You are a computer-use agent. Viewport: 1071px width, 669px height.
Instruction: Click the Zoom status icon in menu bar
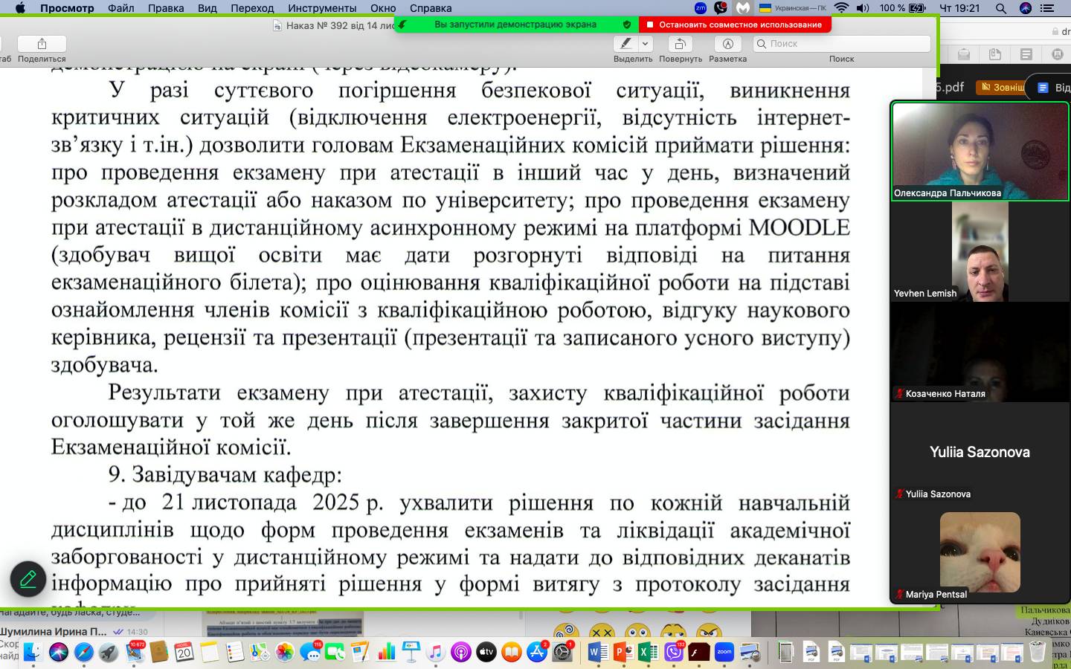tap(700, 8)
